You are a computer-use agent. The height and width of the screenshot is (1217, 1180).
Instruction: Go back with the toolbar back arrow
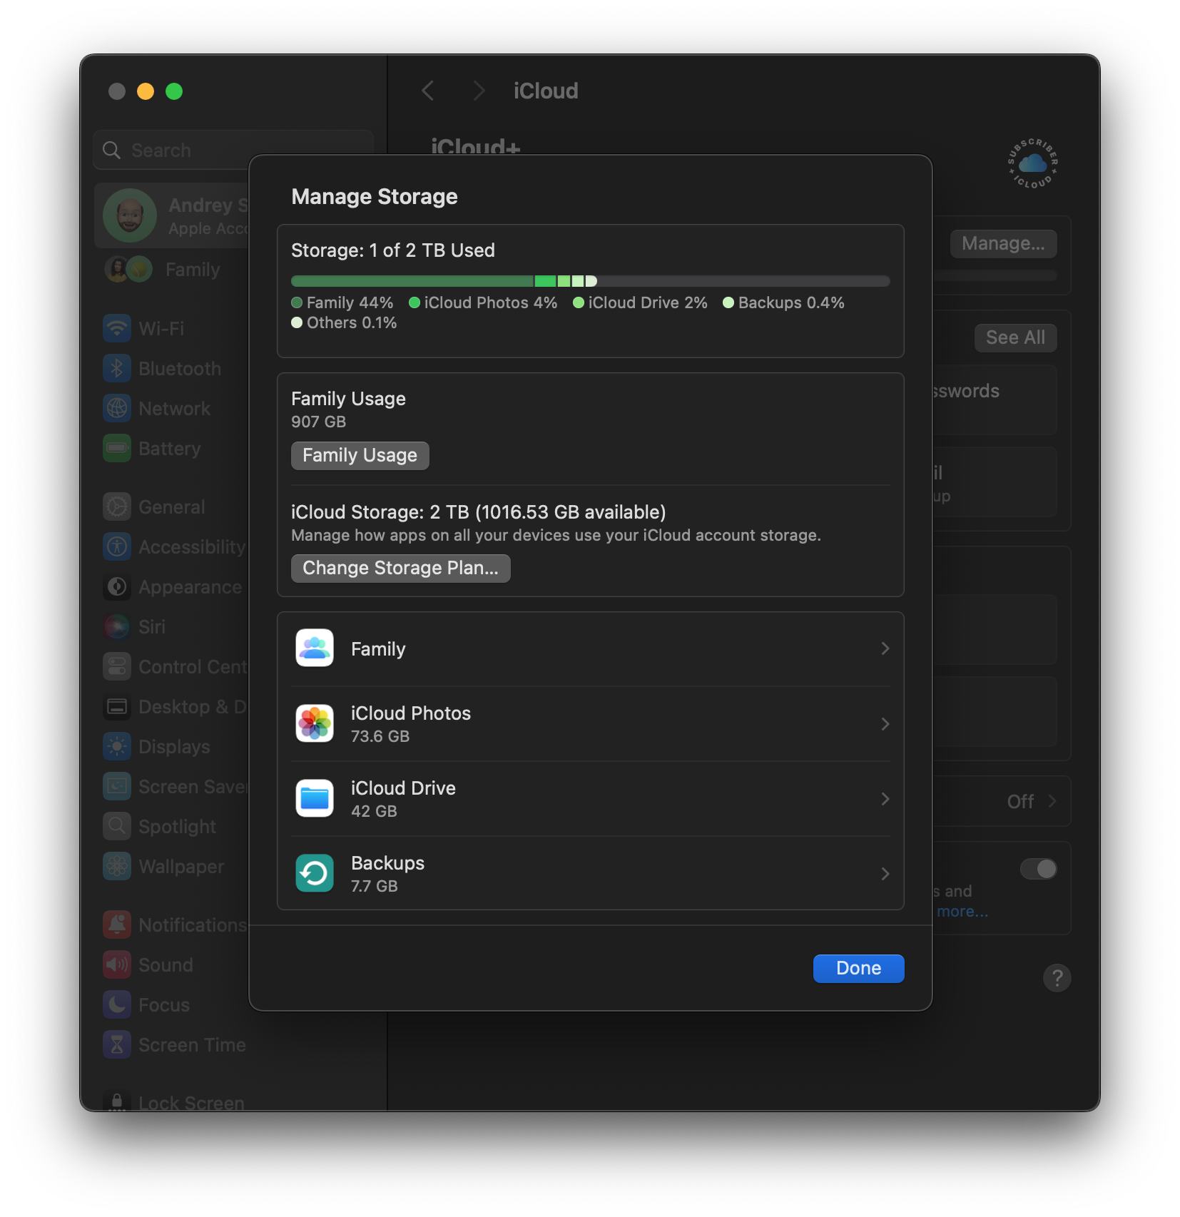coord(428,91)
